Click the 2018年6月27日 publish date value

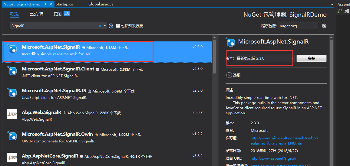coord(274,151)
